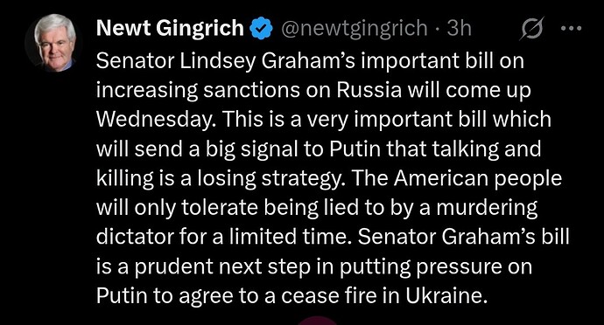This screenshot has width=604, height=325.
Task: Click the tweet line starting "Senator Lindsey Graham's"
Action: 310,61
